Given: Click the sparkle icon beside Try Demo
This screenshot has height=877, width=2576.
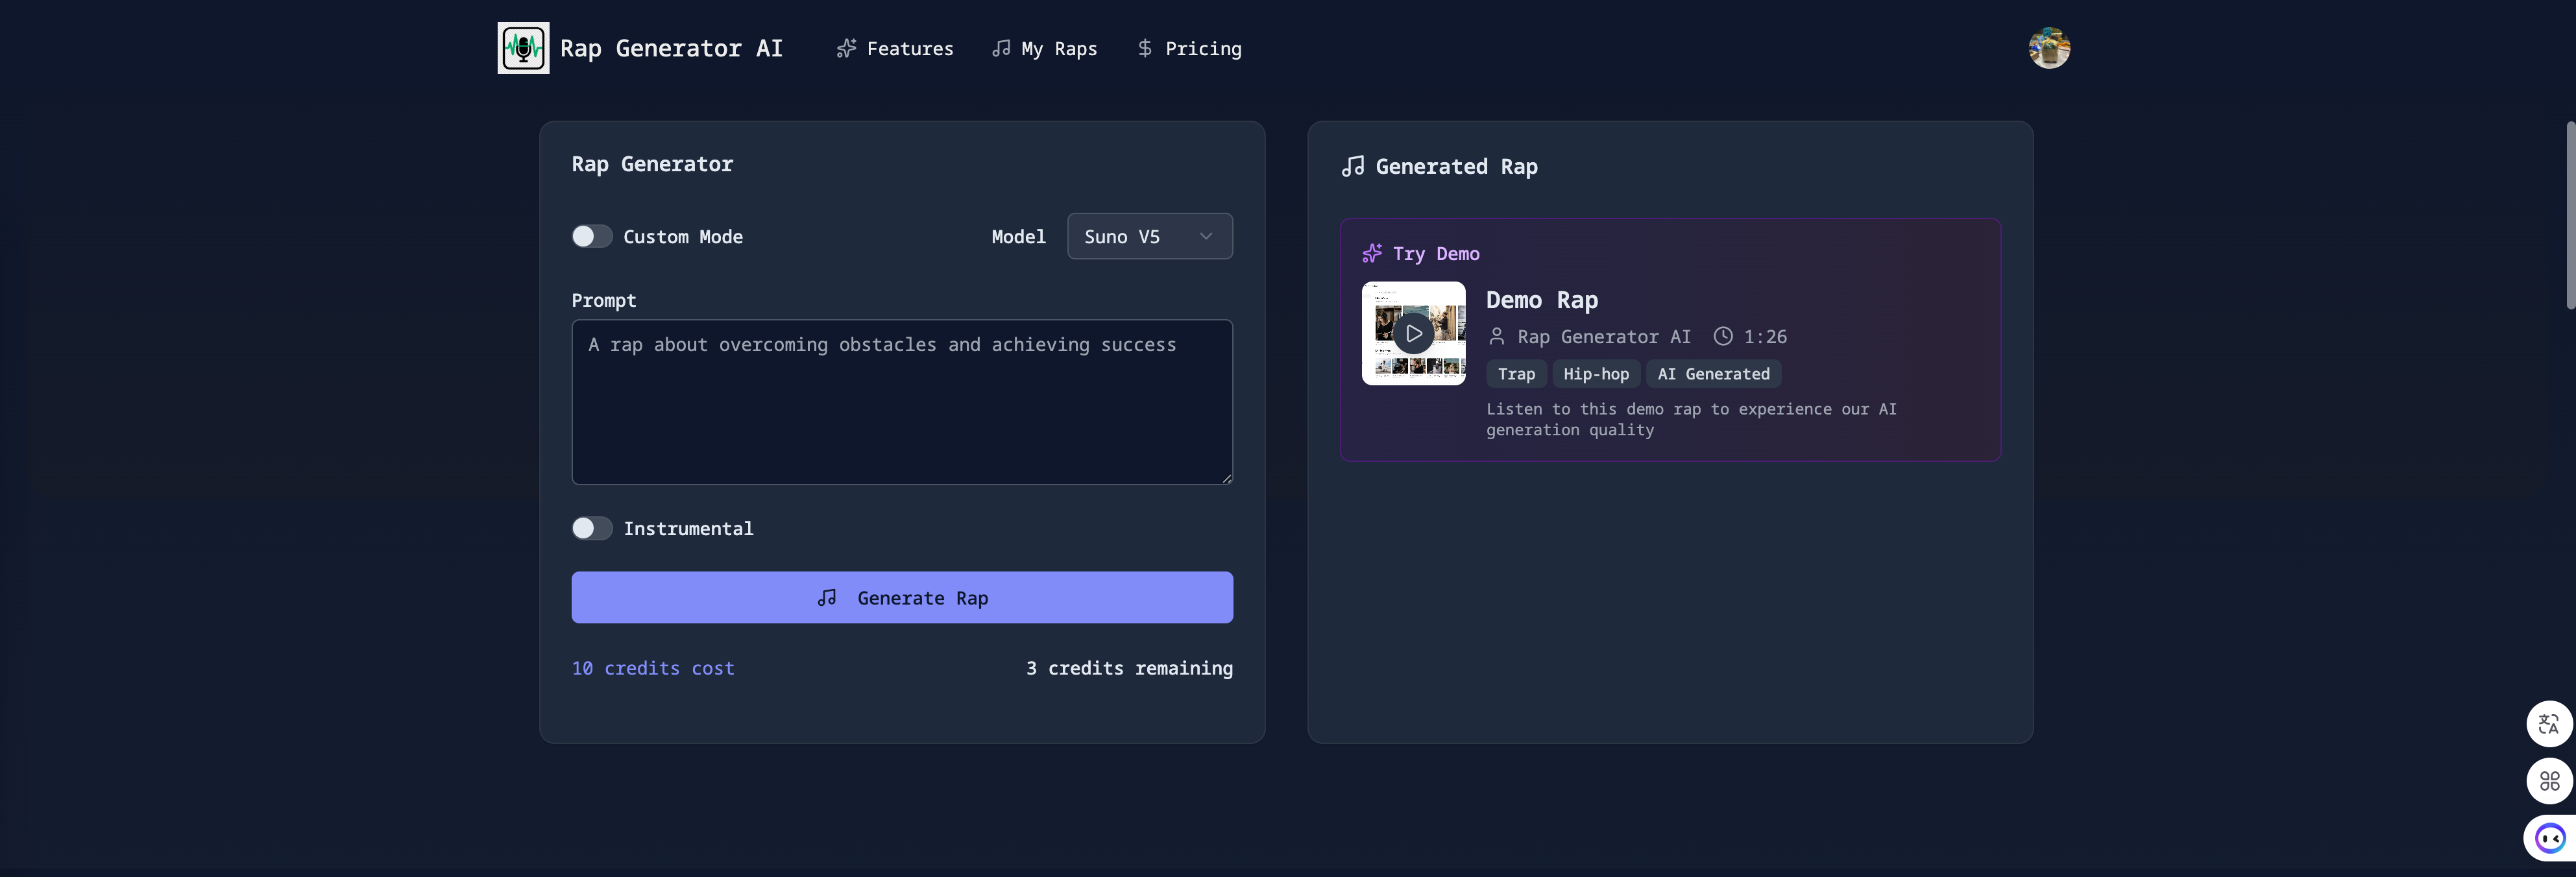Looking at the screenshot, I should [x=1372, y=254].
